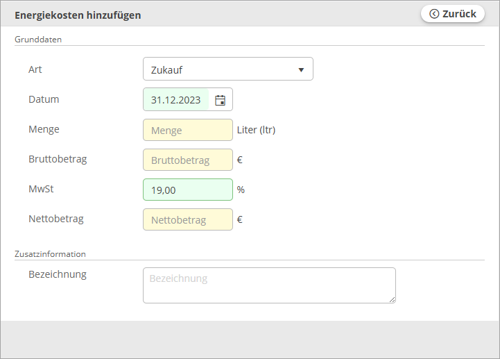The height and width of the screenshot is (359, 500).
Task: Focus the Nettobetrag input field
Action: tap(187, 219)
